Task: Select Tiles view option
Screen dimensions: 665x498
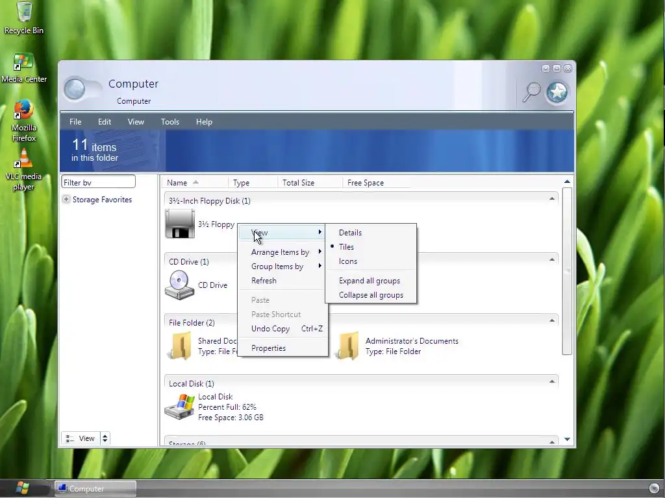Action: click(x=371, y=247)
